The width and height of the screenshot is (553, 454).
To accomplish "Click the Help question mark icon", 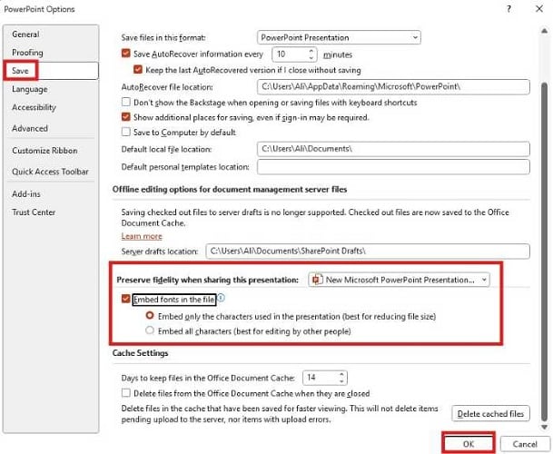I will pyautogui.click(x=509, y=9).
